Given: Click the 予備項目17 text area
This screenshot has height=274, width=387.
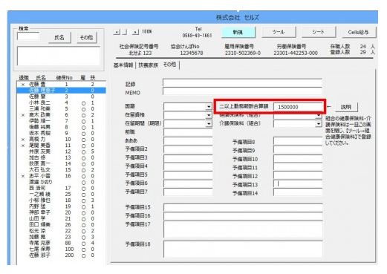Looking at the screenshot, I should (x=243, y=229).
